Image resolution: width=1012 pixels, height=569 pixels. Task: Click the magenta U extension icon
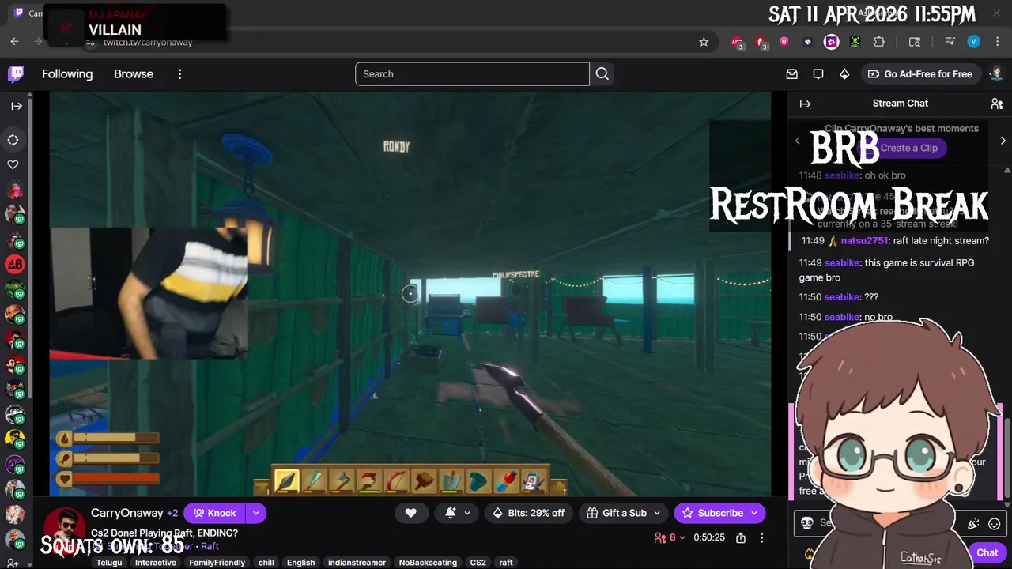pos(784,42)
